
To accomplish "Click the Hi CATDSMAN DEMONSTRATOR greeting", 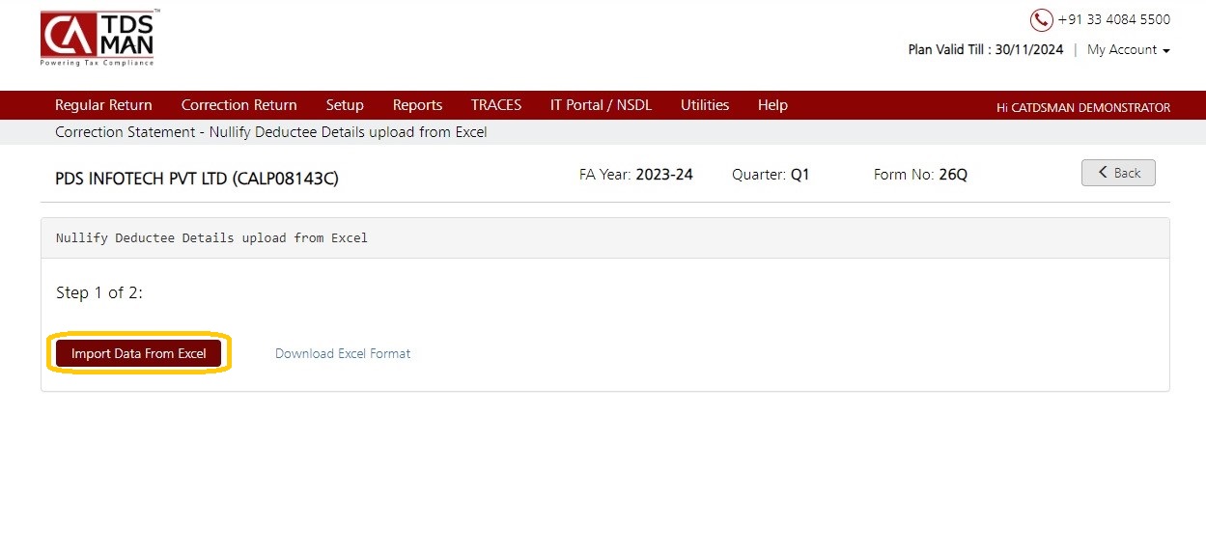I will point(1083,107).
